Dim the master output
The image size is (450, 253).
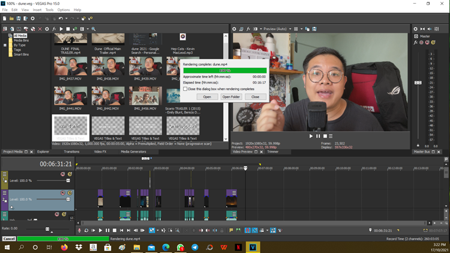coord(430,29)
